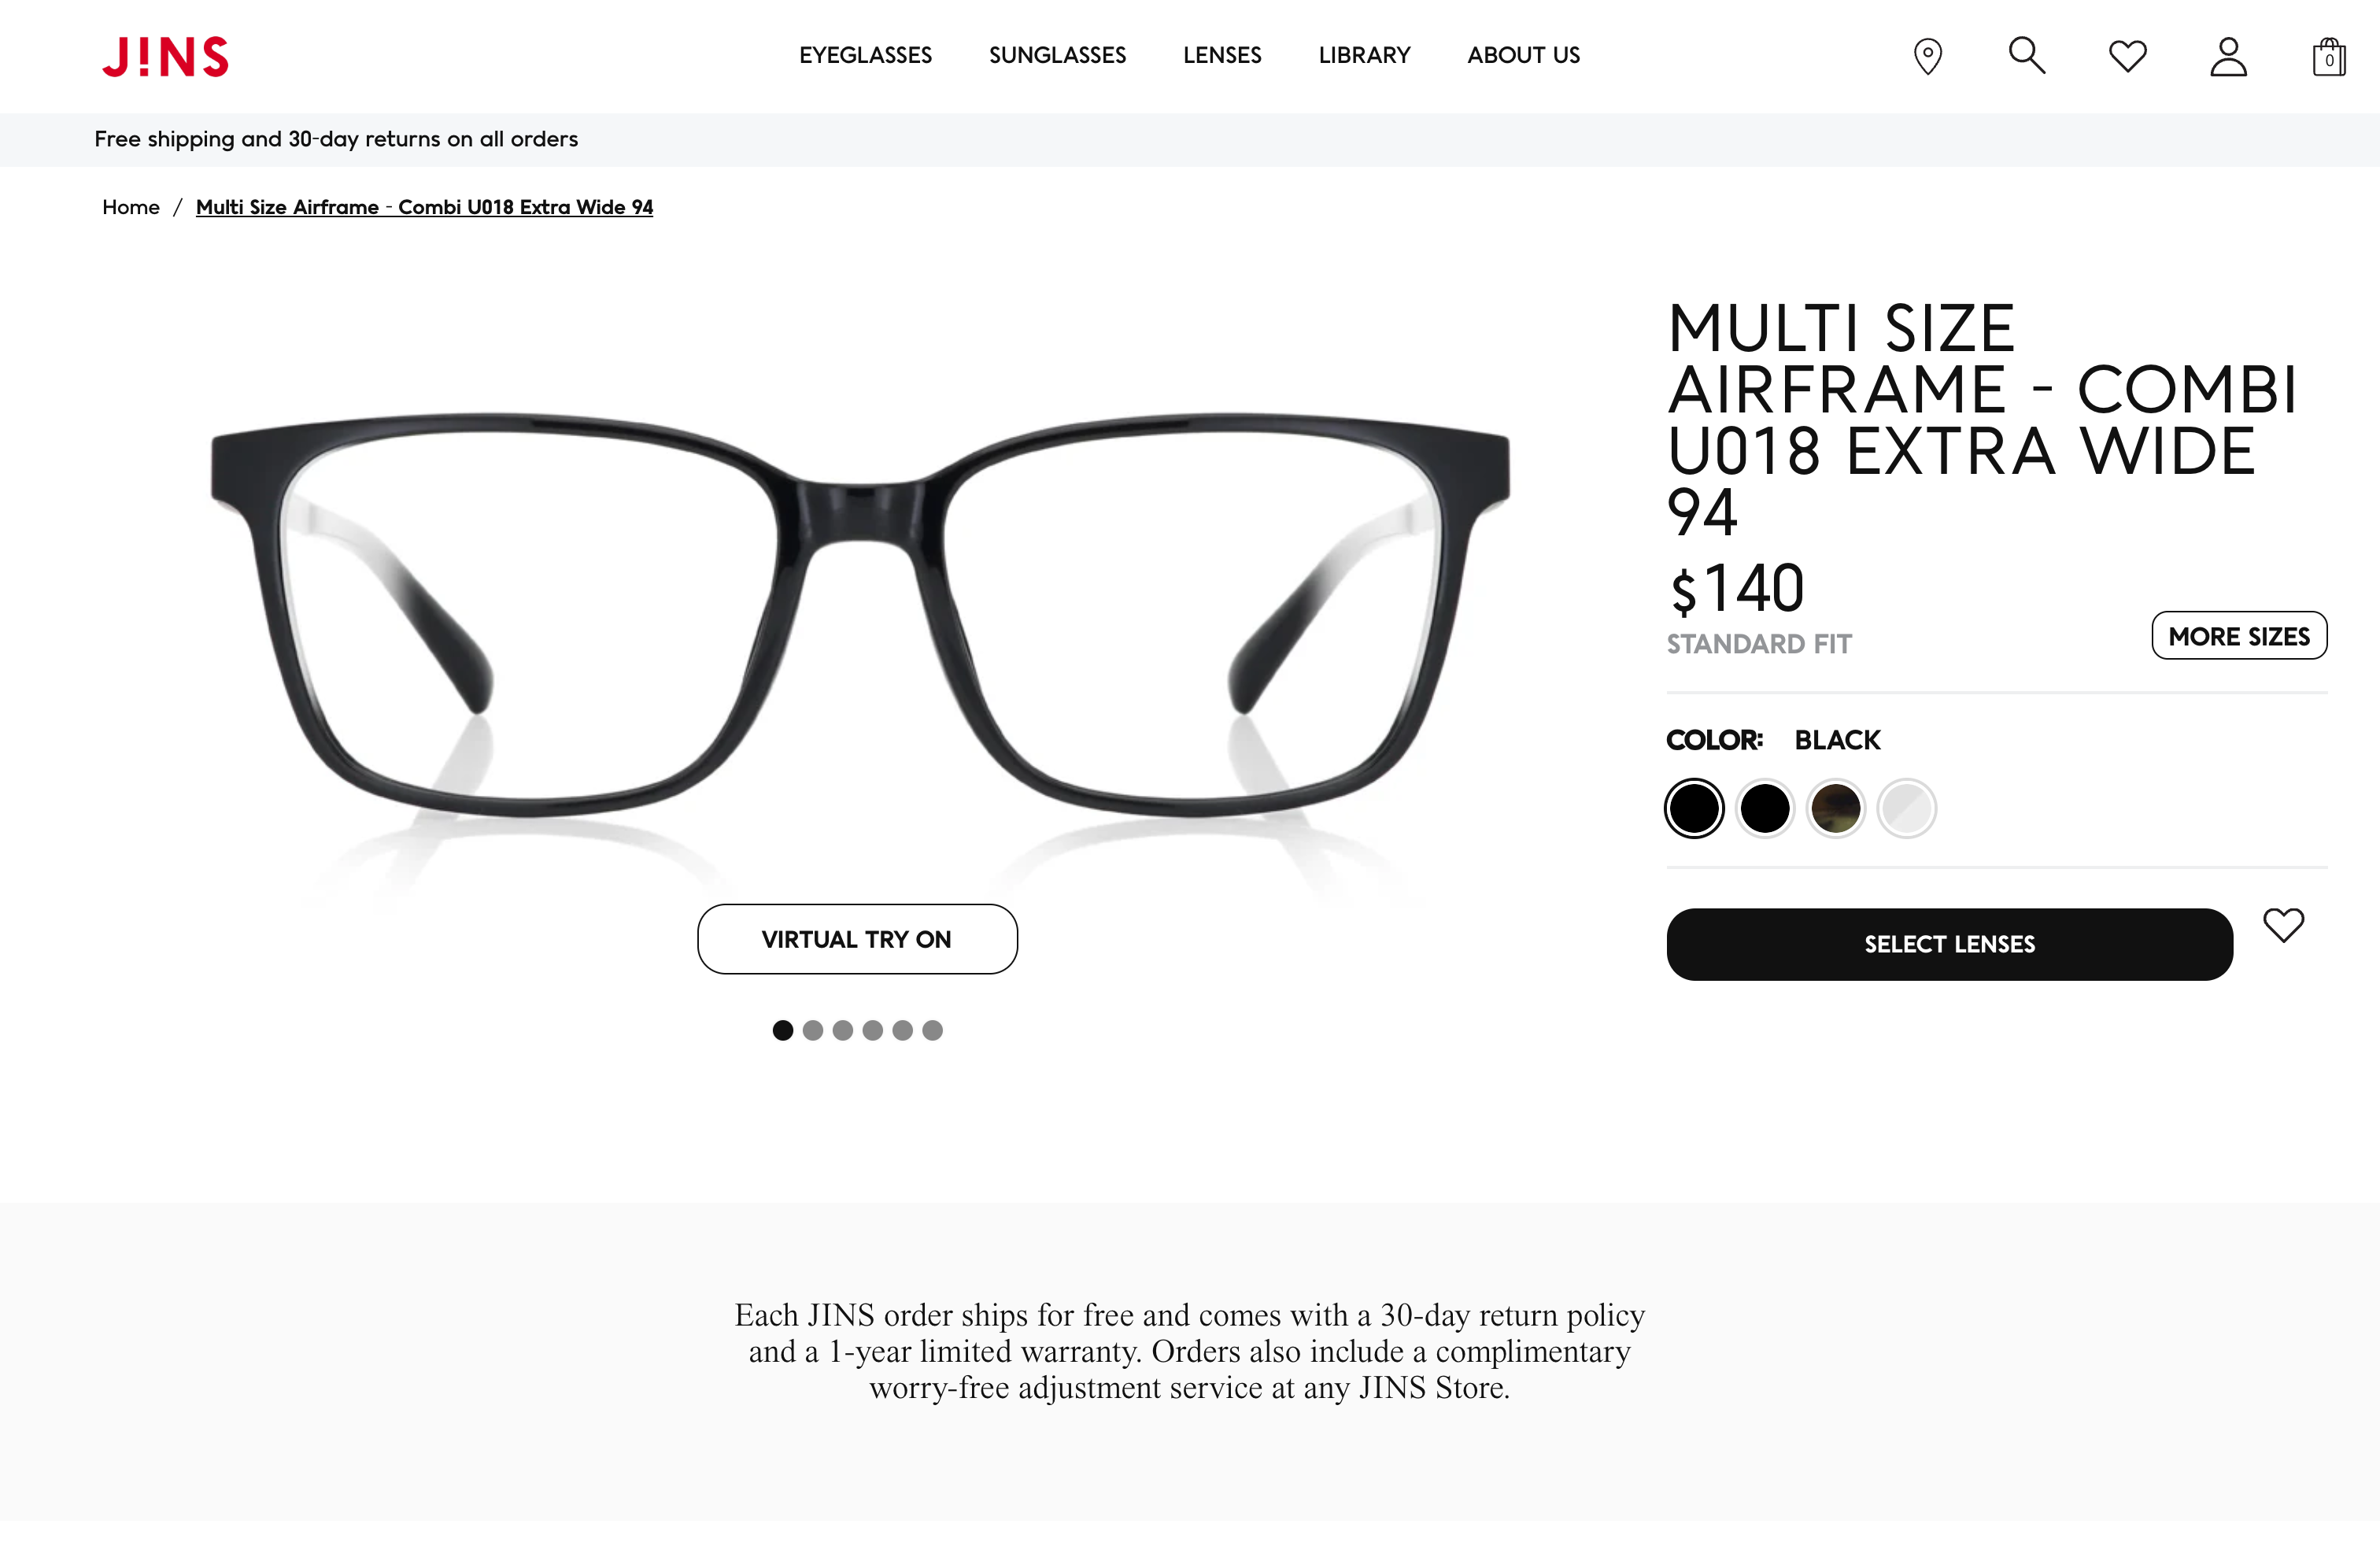Click the Virtual Try On button
Screen dimensions: 2380x1546
[857, 939]
